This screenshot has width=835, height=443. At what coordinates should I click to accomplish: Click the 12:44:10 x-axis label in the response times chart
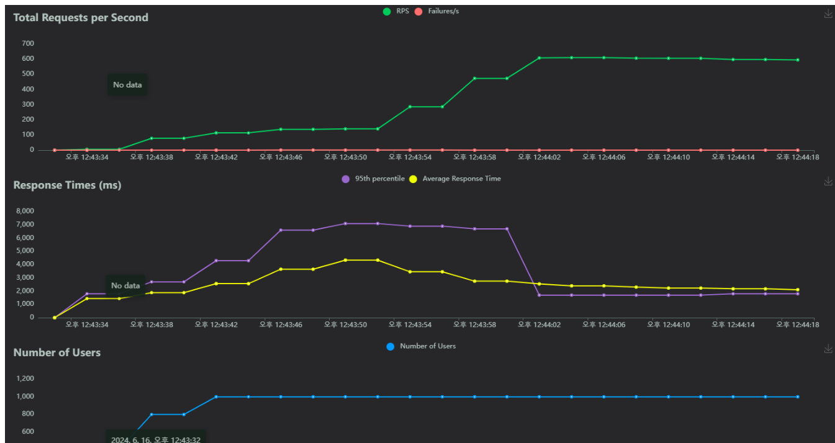click(x=669, y=325)
